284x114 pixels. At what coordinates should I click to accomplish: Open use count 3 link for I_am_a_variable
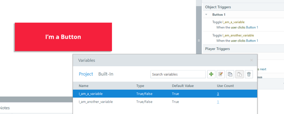pyautogui.click(x=218, y=94)
